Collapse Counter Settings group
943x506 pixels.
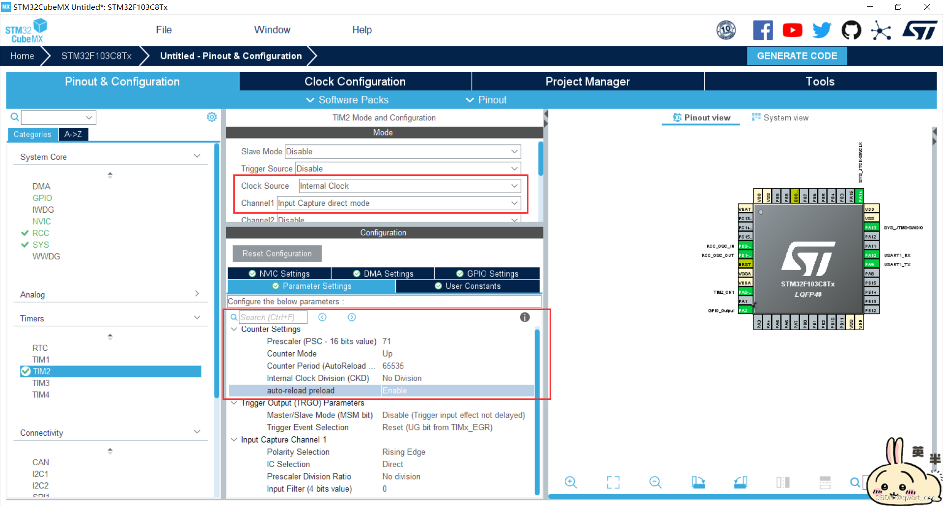coord(234,329)
